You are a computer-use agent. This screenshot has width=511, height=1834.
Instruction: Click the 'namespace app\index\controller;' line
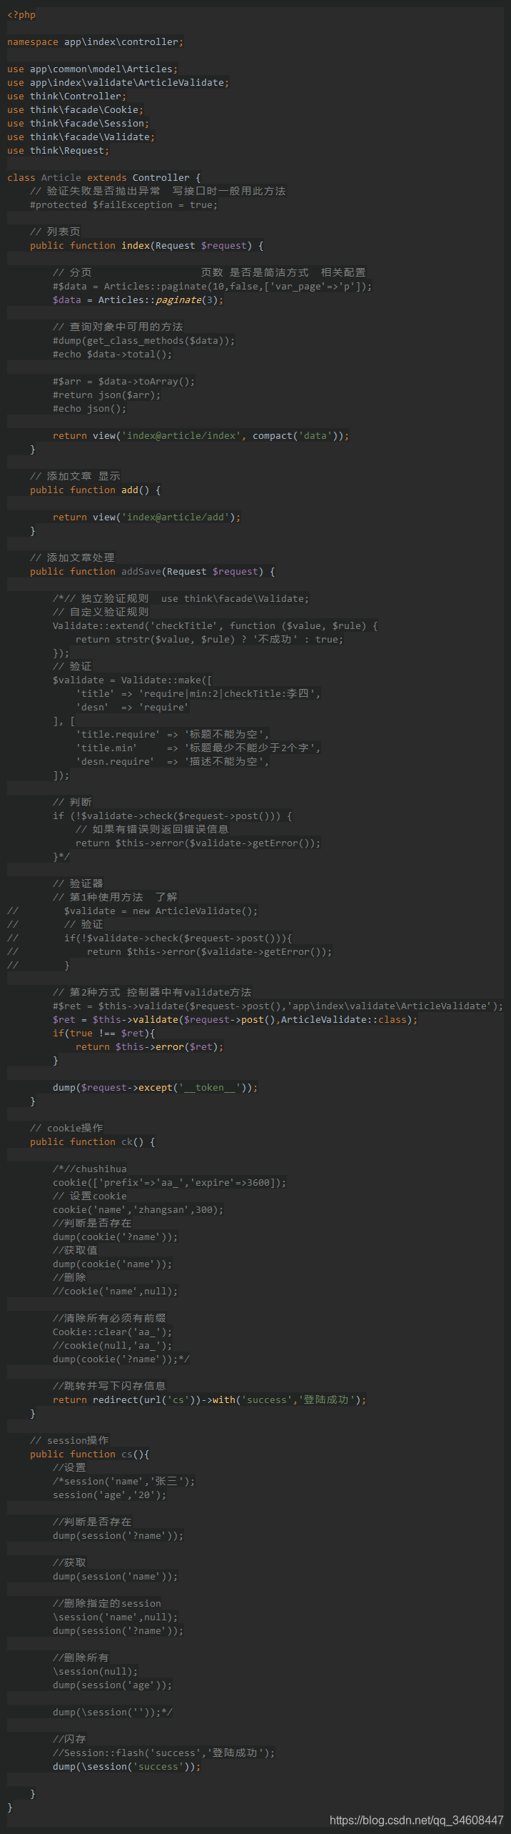click(x=95, y=42)
